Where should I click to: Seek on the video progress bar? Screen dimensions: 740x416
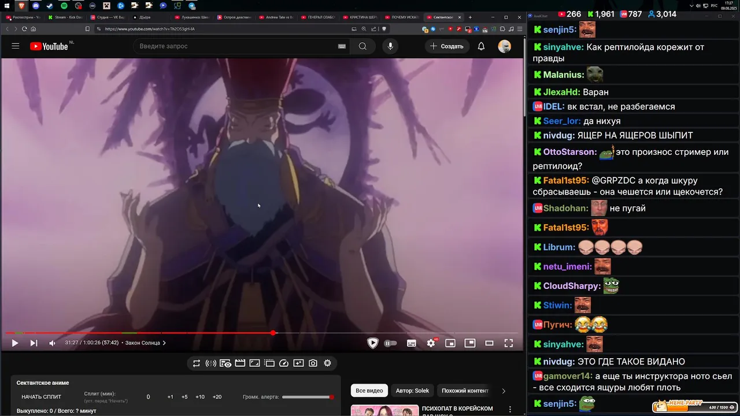(x=262, y=333)
